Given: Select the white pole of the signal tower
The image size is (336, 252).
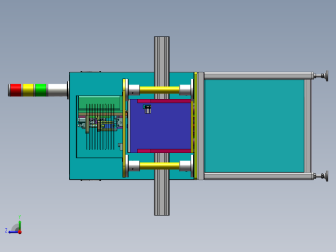Looking at the screenshot, I should [x=58, y=90].
